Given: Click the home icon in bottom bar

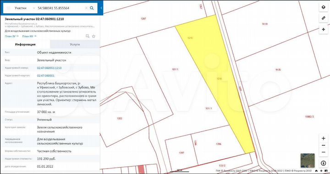Looking at the screenshot, I should (316, 171).
